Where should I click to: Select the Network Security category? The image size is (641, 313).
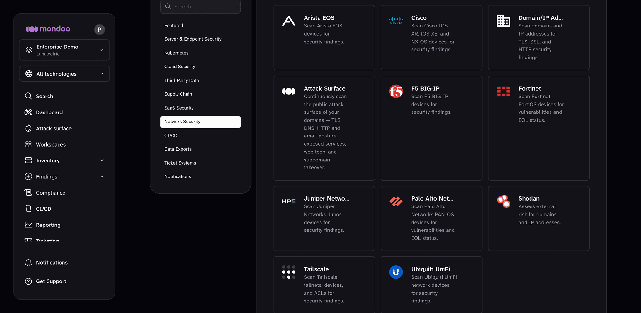200,122
